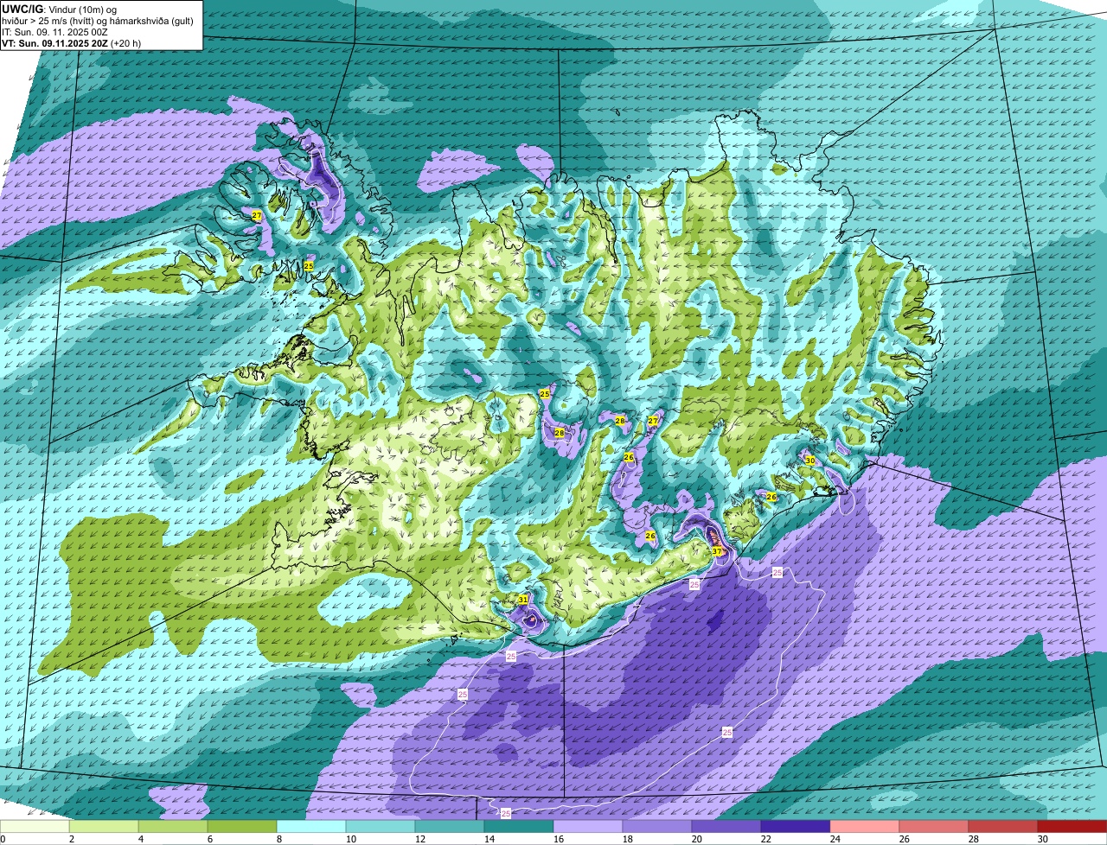
Task: Click the 16–18 m/s lavender legend swatch
Action: click(x=588, y=827)
